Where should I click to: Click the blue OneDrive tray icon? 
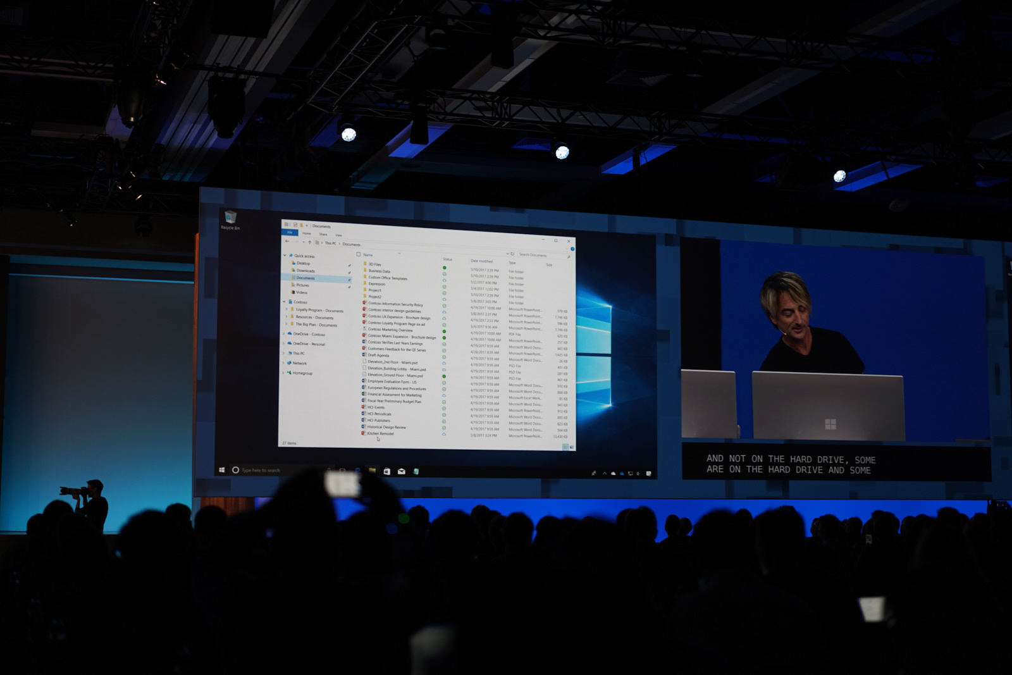pyautogui.click(x=622, y=473)
